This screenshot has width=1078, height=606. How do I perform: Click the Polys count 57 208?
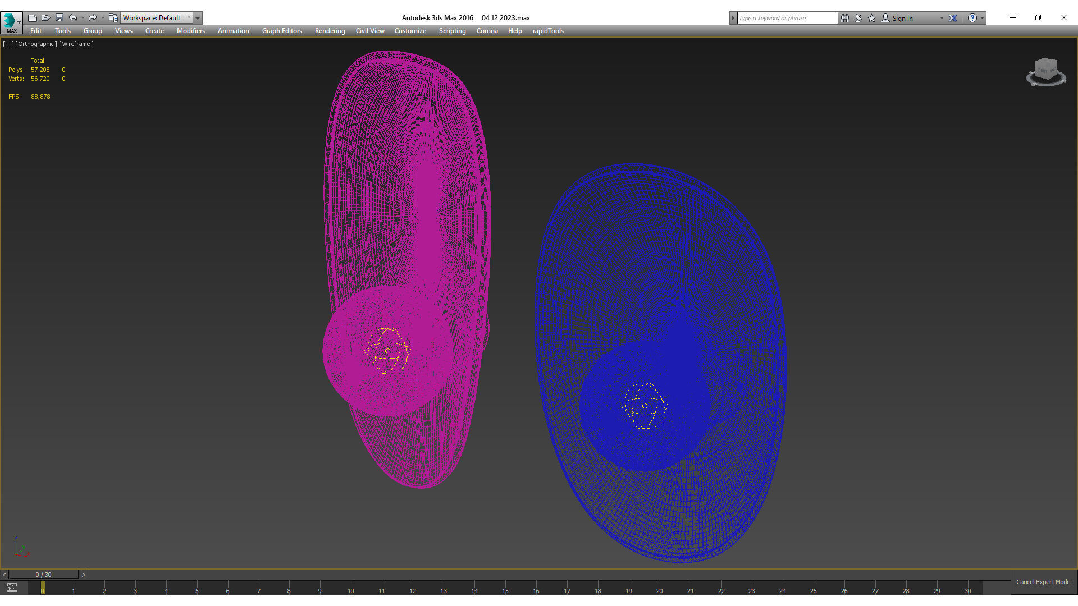(x=40, y=70)
